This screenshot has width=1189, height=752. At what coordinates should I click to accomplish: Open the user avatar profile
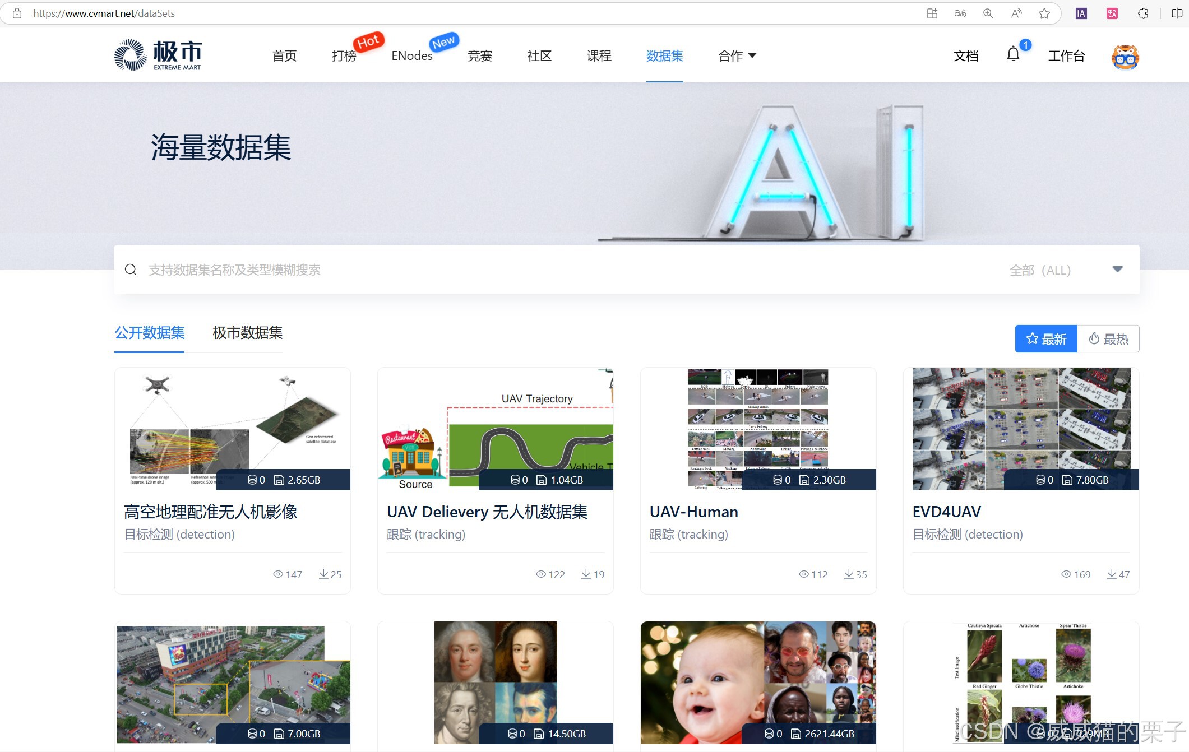click(1125, 57)
